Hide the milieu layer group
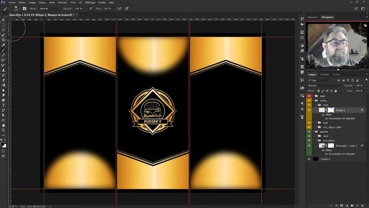 point(309,101)
